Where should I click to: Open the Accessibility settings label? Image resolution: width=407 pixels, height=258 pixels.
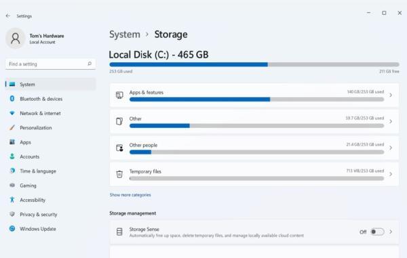point(33,200)
